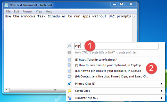Open the Format menu in Notepad

tap(27, 11)
